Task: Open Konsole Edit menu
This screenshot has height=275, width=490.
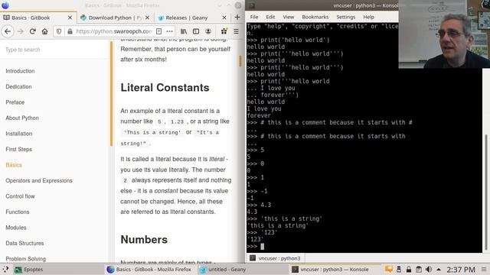Action: (x=270, y=17)
